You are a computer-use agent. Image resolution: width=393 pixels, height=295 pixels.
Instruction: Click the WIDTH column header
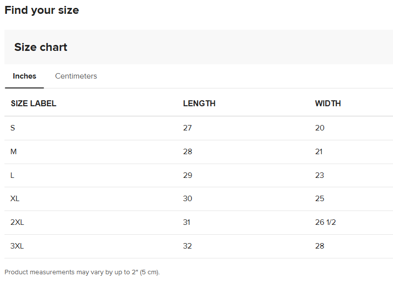point(328,103)
